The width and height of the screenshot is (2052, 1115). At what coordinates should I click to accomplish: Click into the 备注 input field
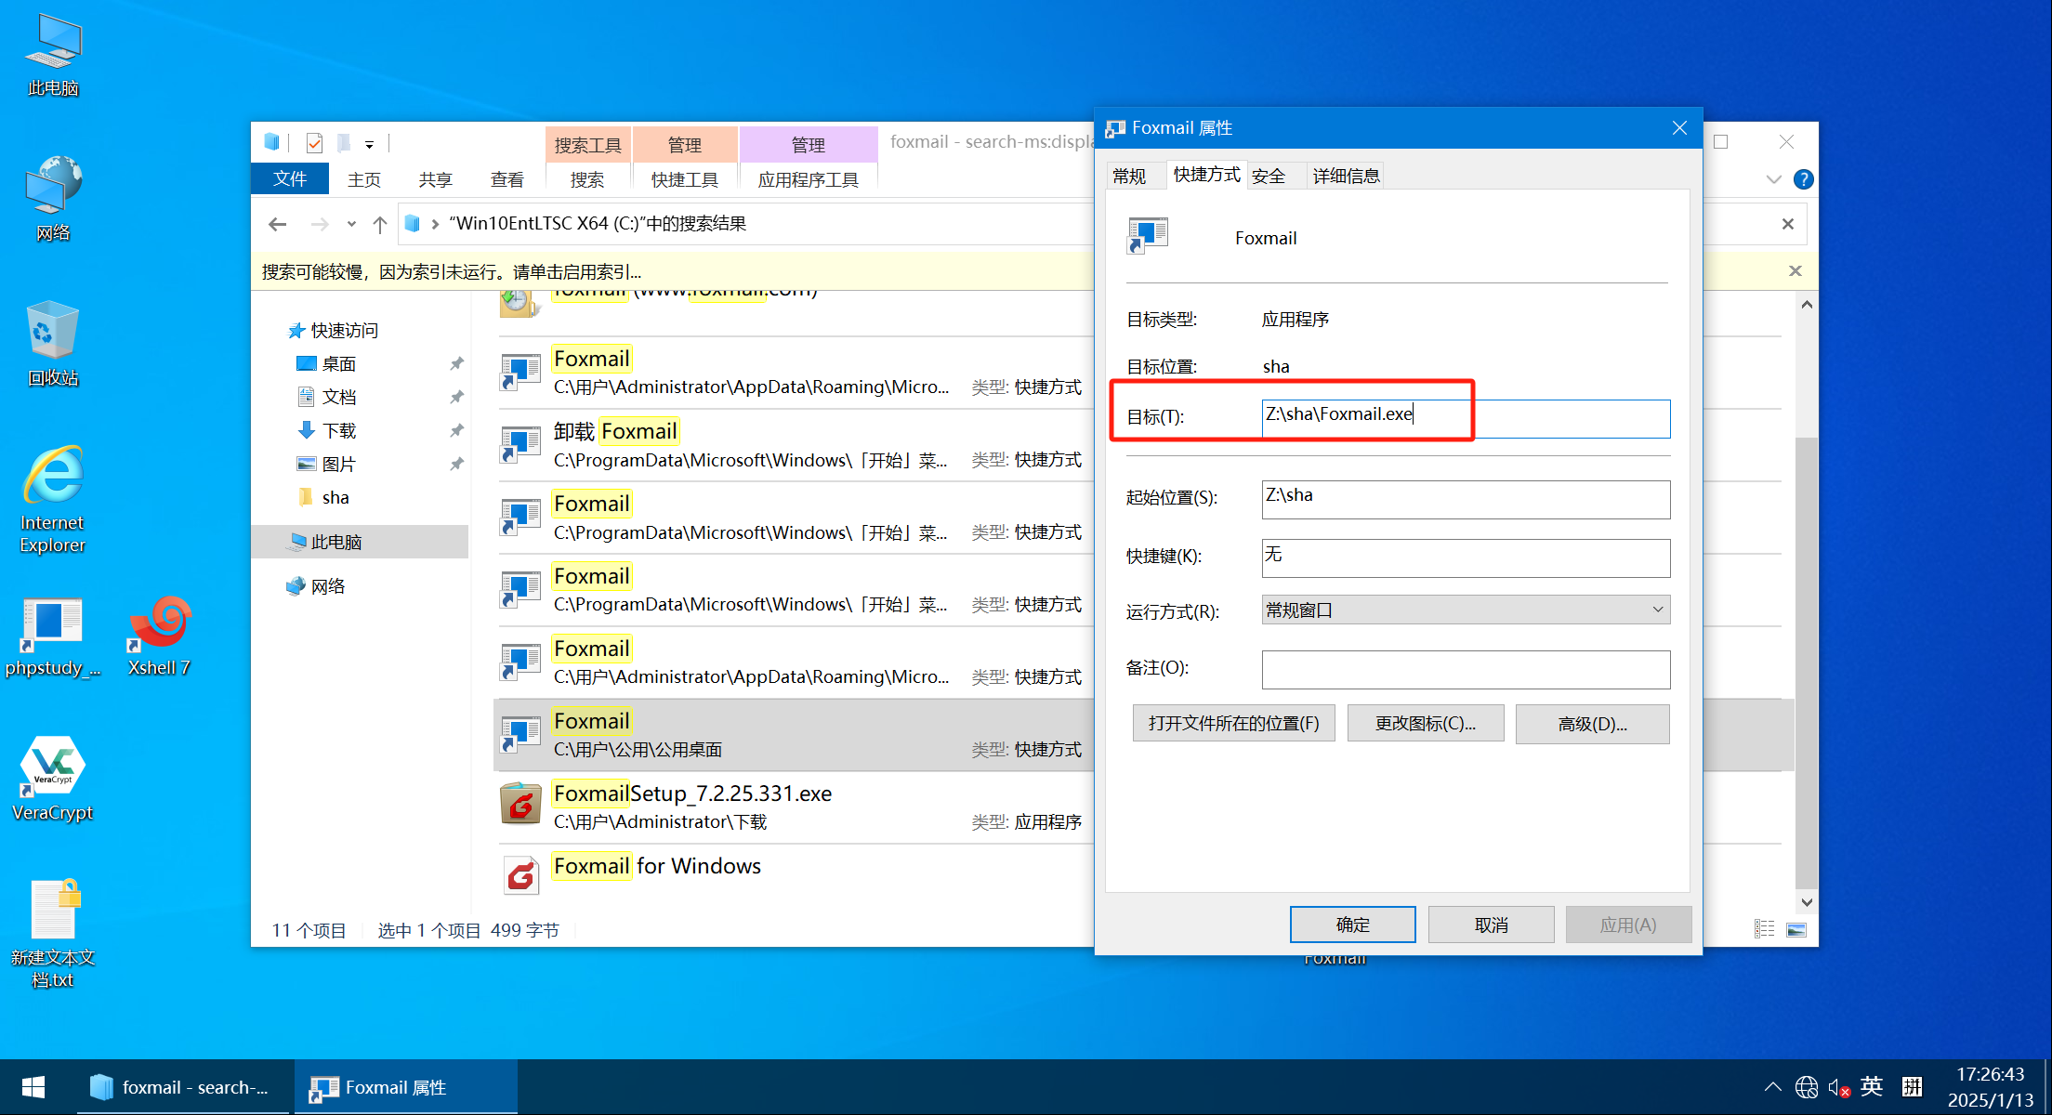(x=1466, y=669)
